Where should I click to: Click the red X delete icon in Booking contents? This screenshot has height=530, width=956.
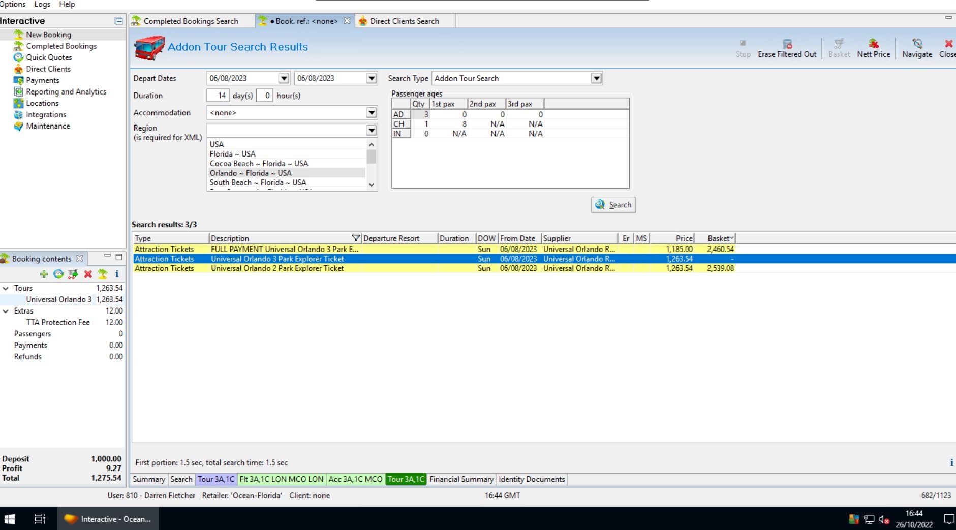88,274
